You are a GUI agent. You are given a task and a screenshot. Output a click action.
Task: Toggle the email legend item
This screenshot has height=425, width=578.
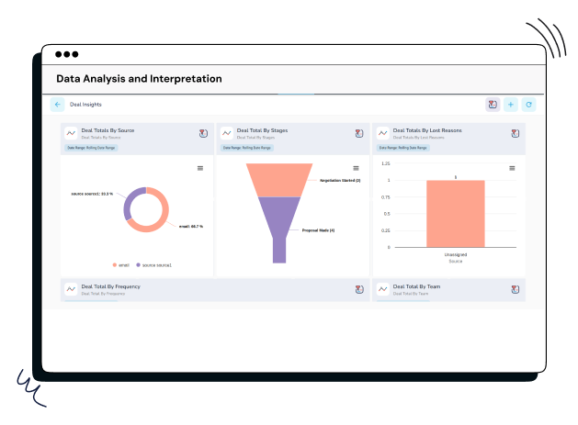click(x=120, y=264)
